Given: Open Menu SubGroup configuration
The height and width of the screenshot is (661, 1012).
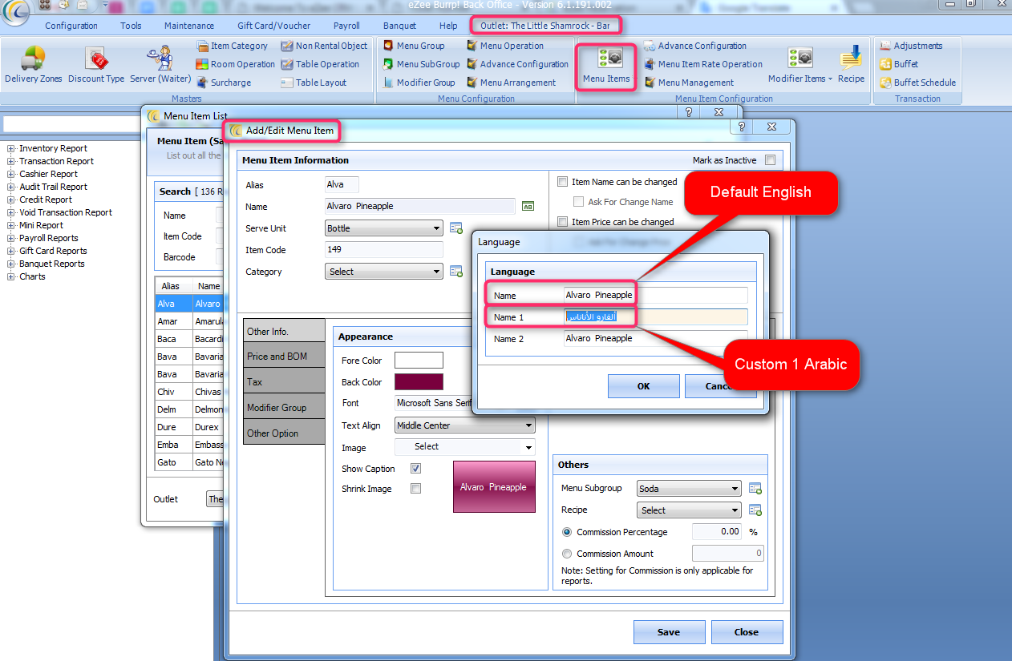Looking at the screenshot, I should pyautogui.click(x=421, y=64).
